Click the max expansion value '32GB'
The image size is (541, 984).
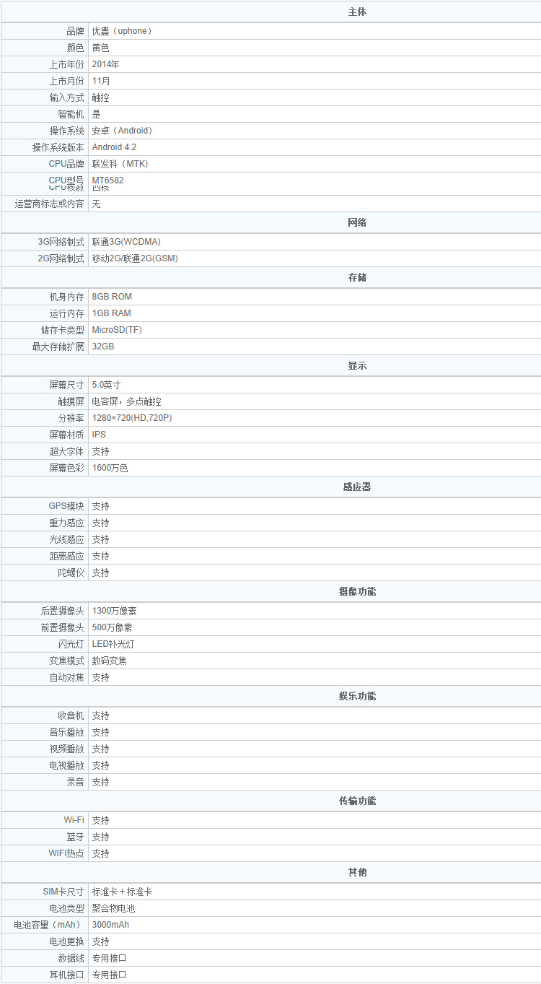click(103, 347)
